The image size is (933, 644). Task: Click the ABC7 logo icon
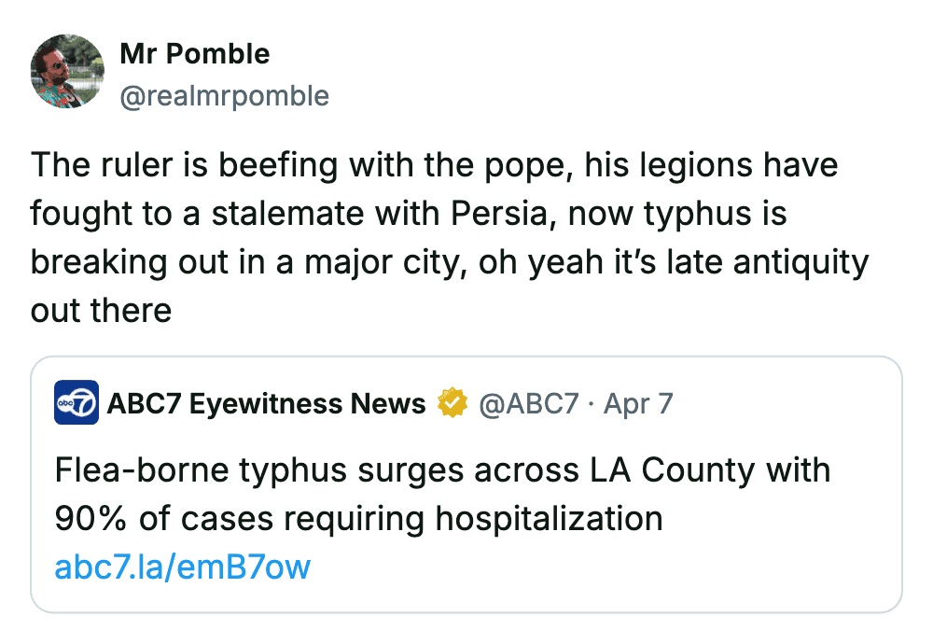point(77,403)
